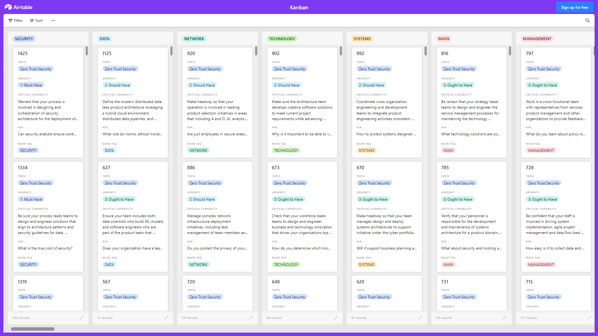Open record card 627

tap(133, 217)
